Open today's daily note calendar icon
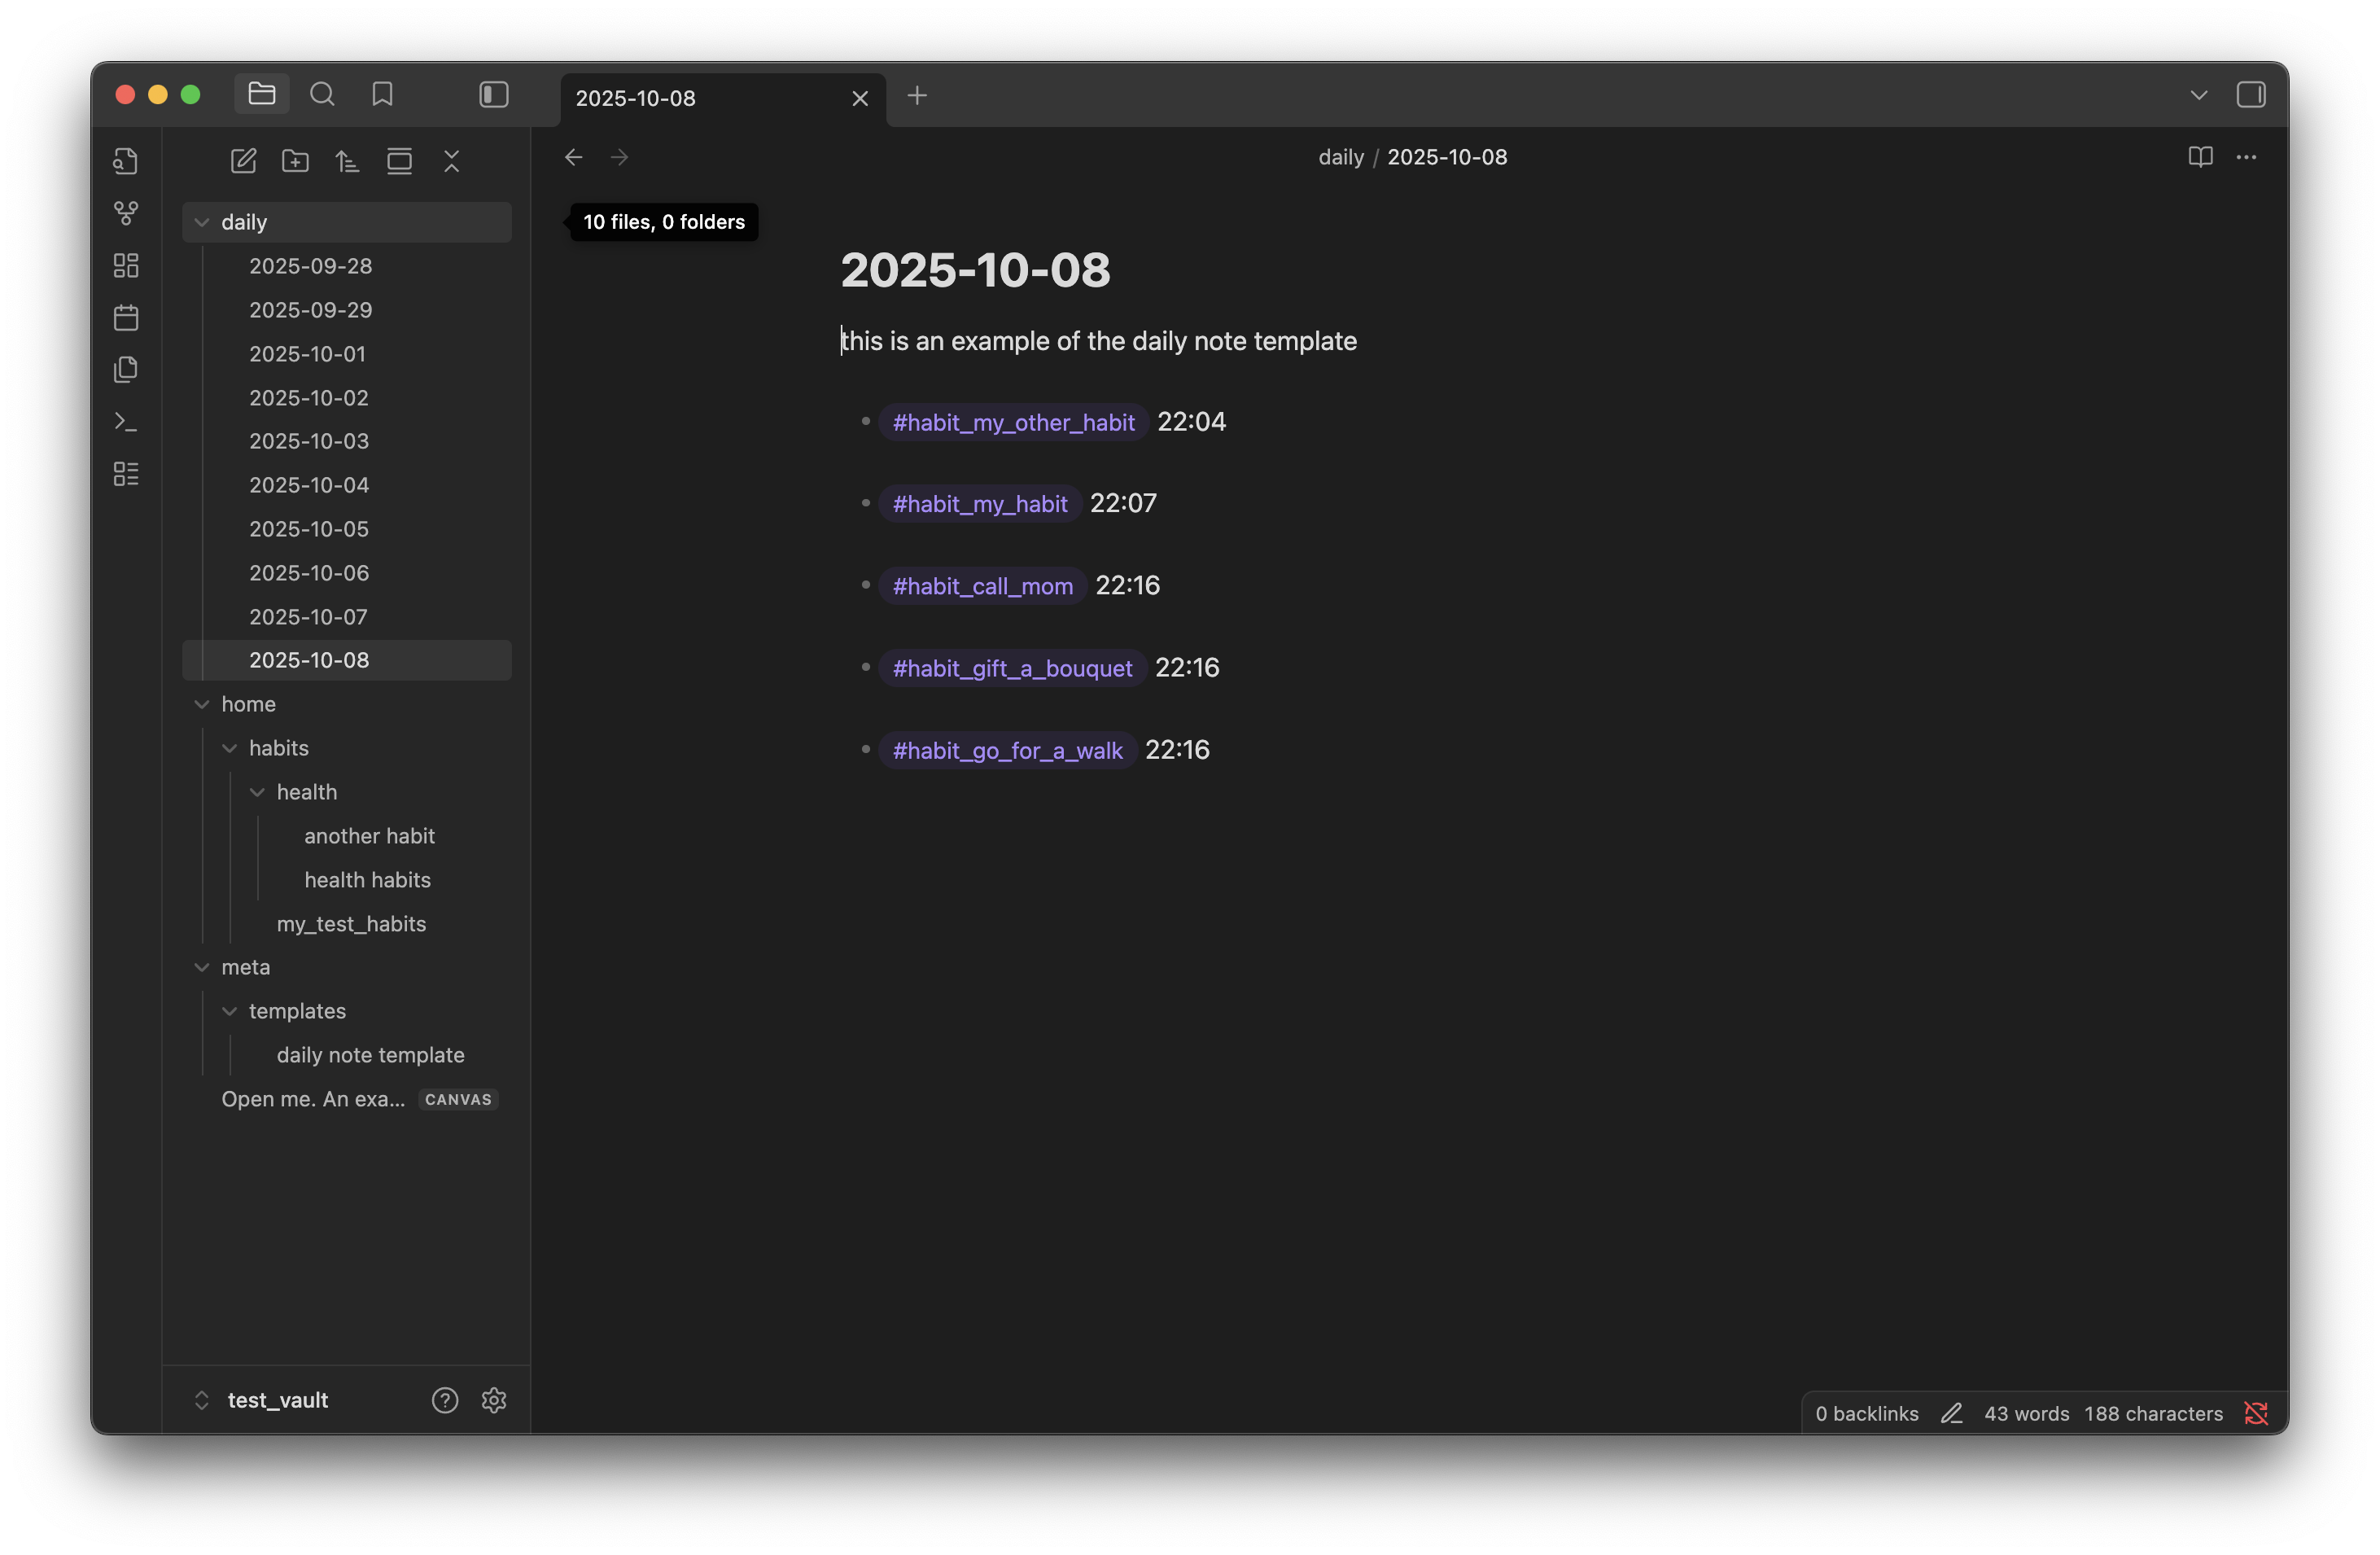The width and height of the screenshot is (2380, 1555). click(126, 318)
